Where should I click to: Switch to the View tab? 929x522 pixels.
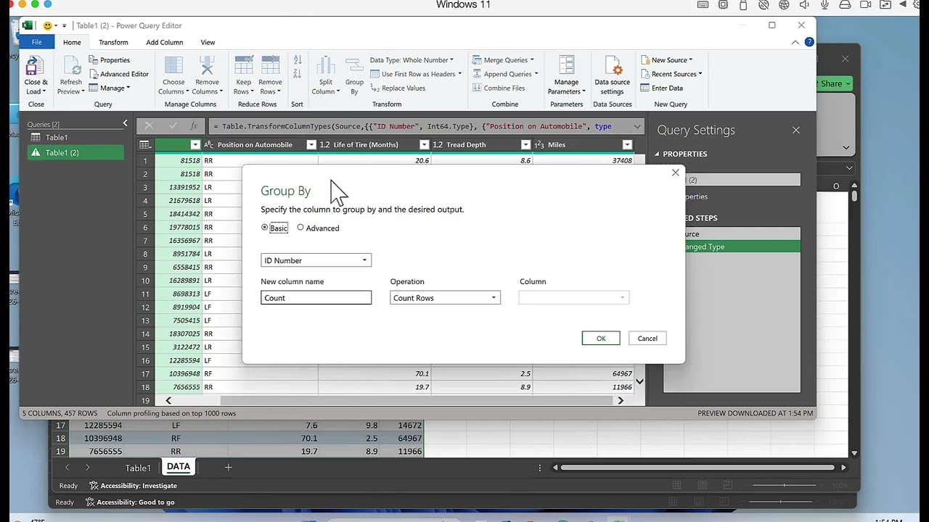coord(208,42)
